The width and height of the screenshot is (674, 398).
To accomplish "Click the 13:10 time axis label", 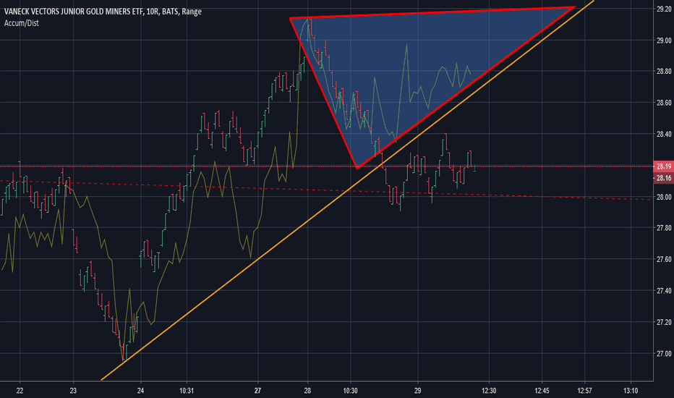I will coord(631,391).
